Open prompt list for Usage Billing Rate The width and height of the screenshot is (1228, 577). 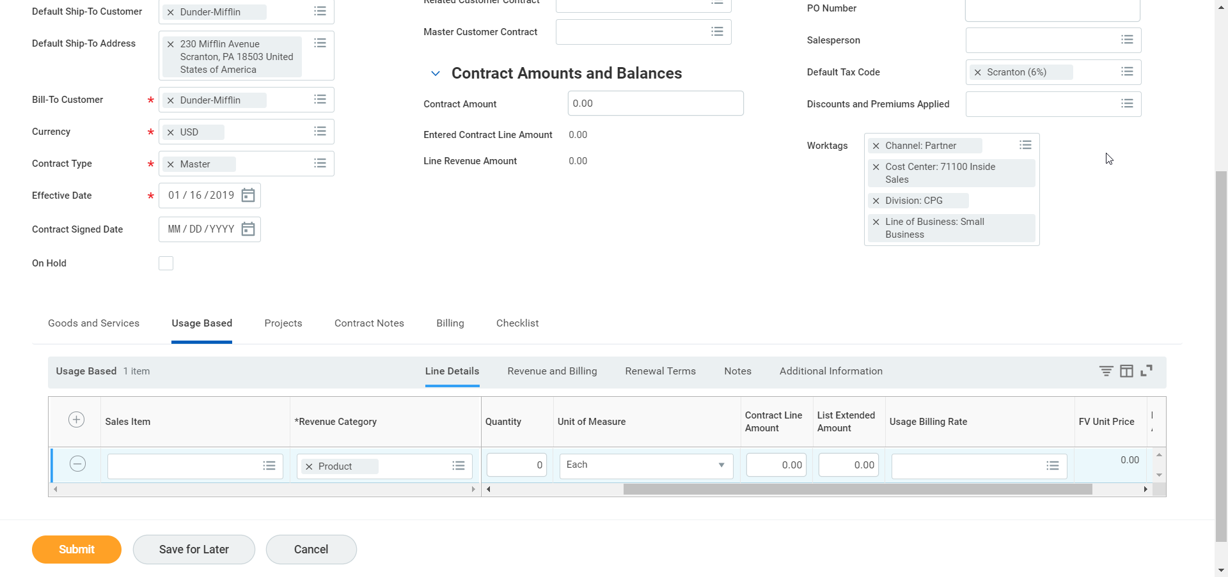point(1053,466)
